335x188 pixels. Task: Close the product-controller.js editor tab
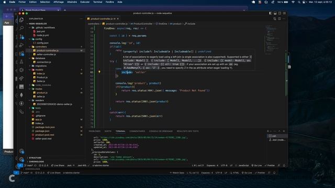tap(118, 19)
